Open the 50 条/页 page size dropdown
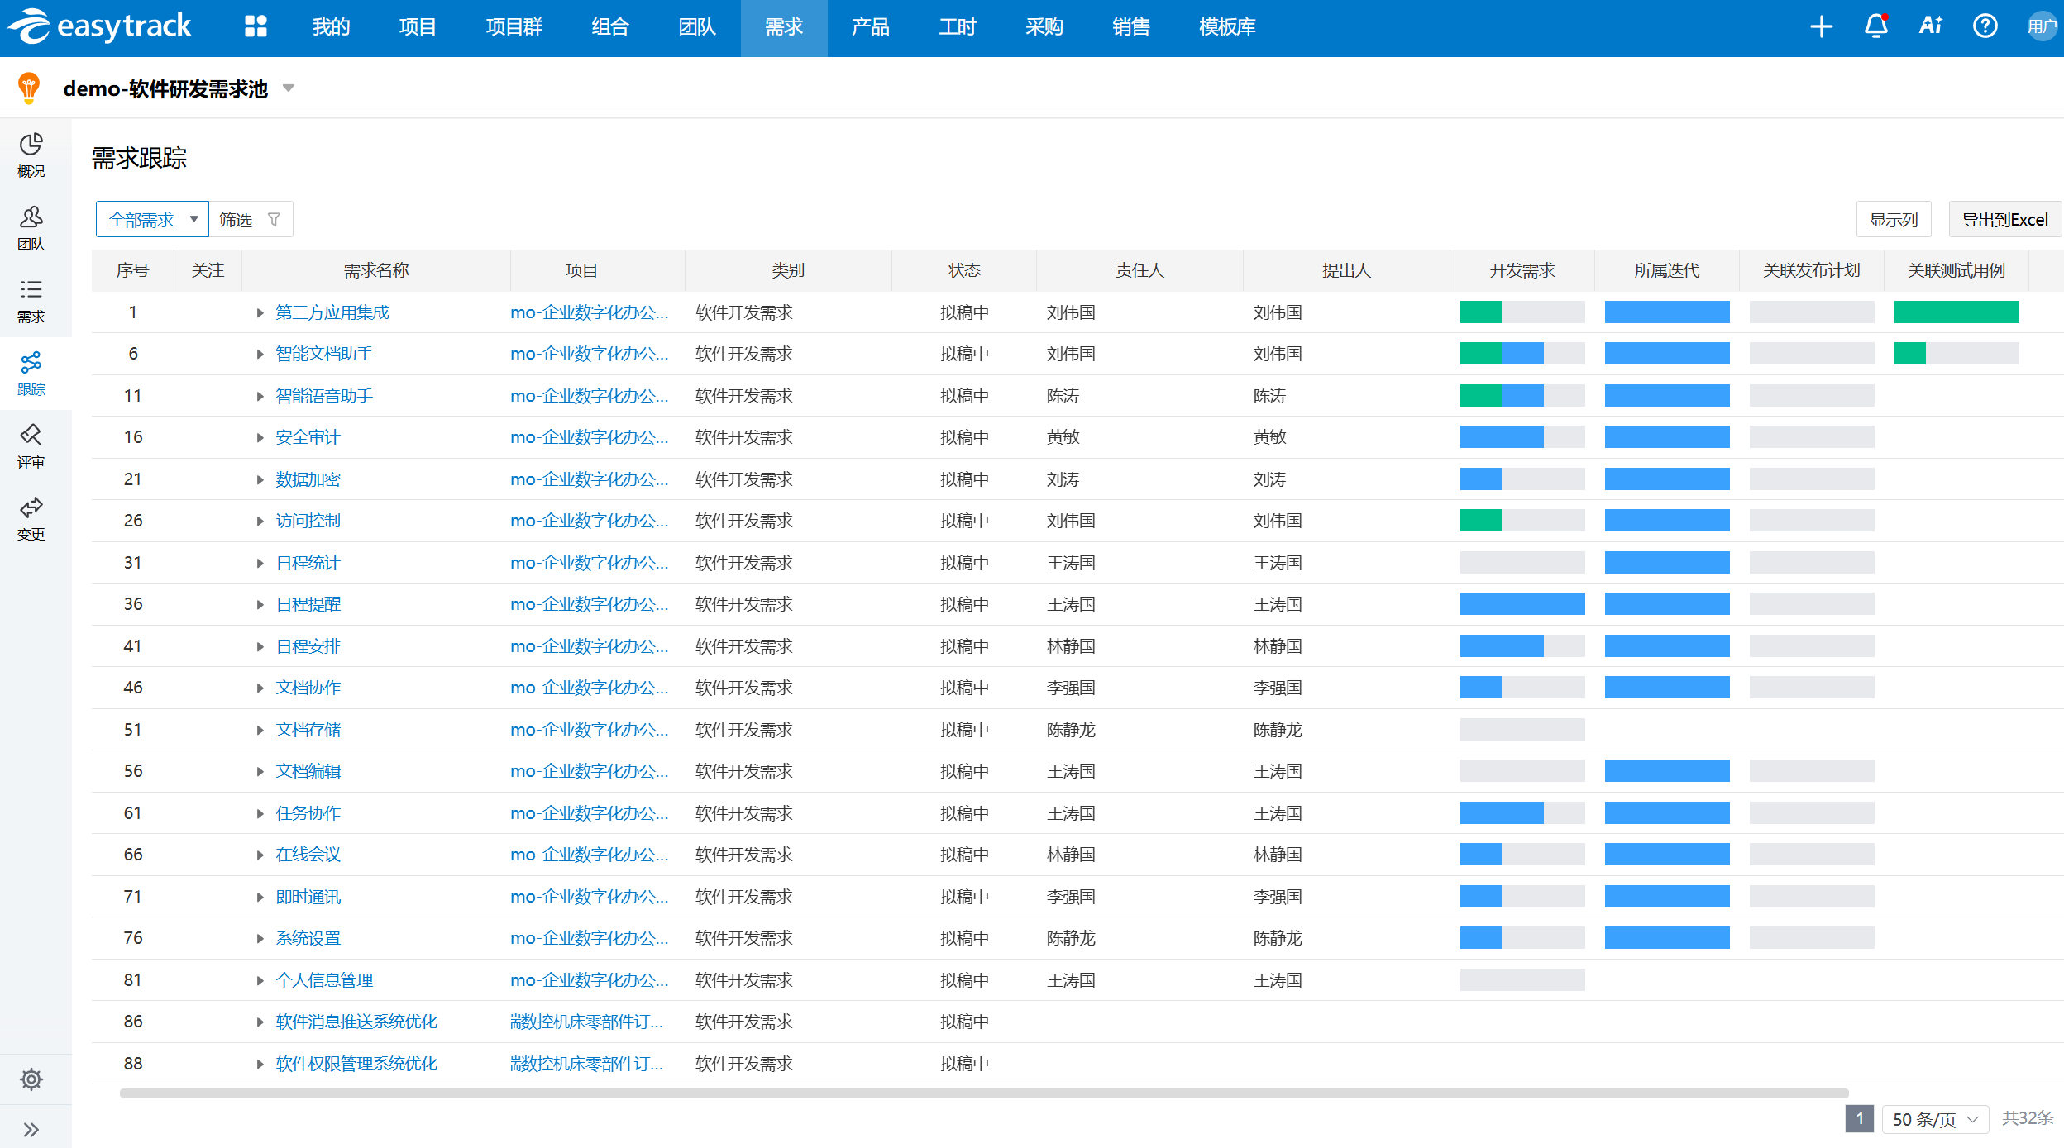Viewport: 2064px width, 1148px height. [1935, 1119]
